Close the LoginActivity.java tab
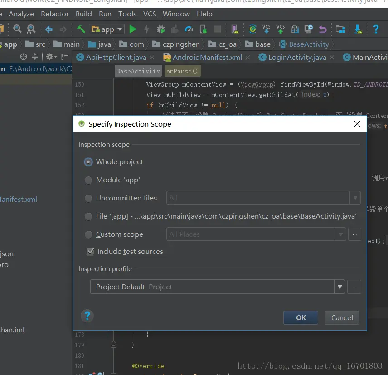388x375 pixels. (332, 58)
